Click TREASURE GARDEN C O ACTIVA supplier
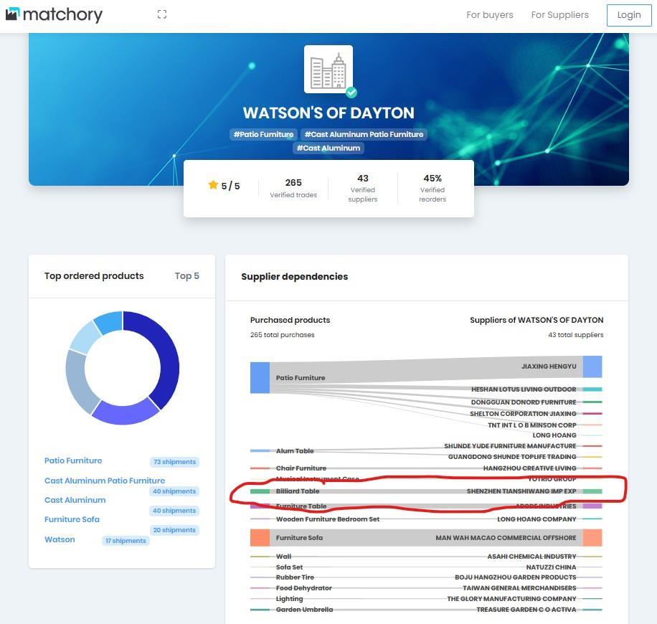 tap(526, 610)
